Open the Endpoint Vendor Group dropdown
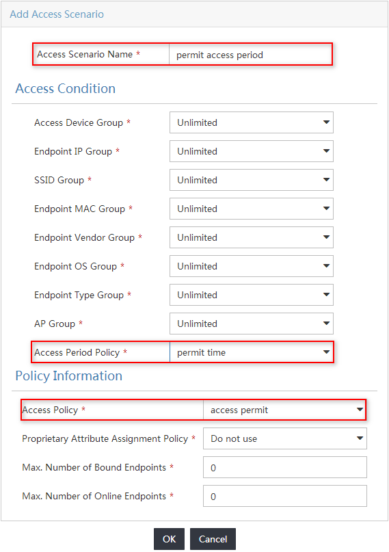389x552 pixels. point(251,237)
